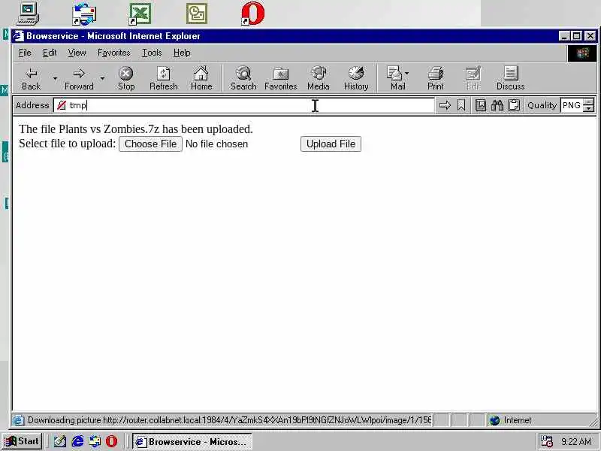Open the Media pane
Screen dimensions: 601x451
318,79
